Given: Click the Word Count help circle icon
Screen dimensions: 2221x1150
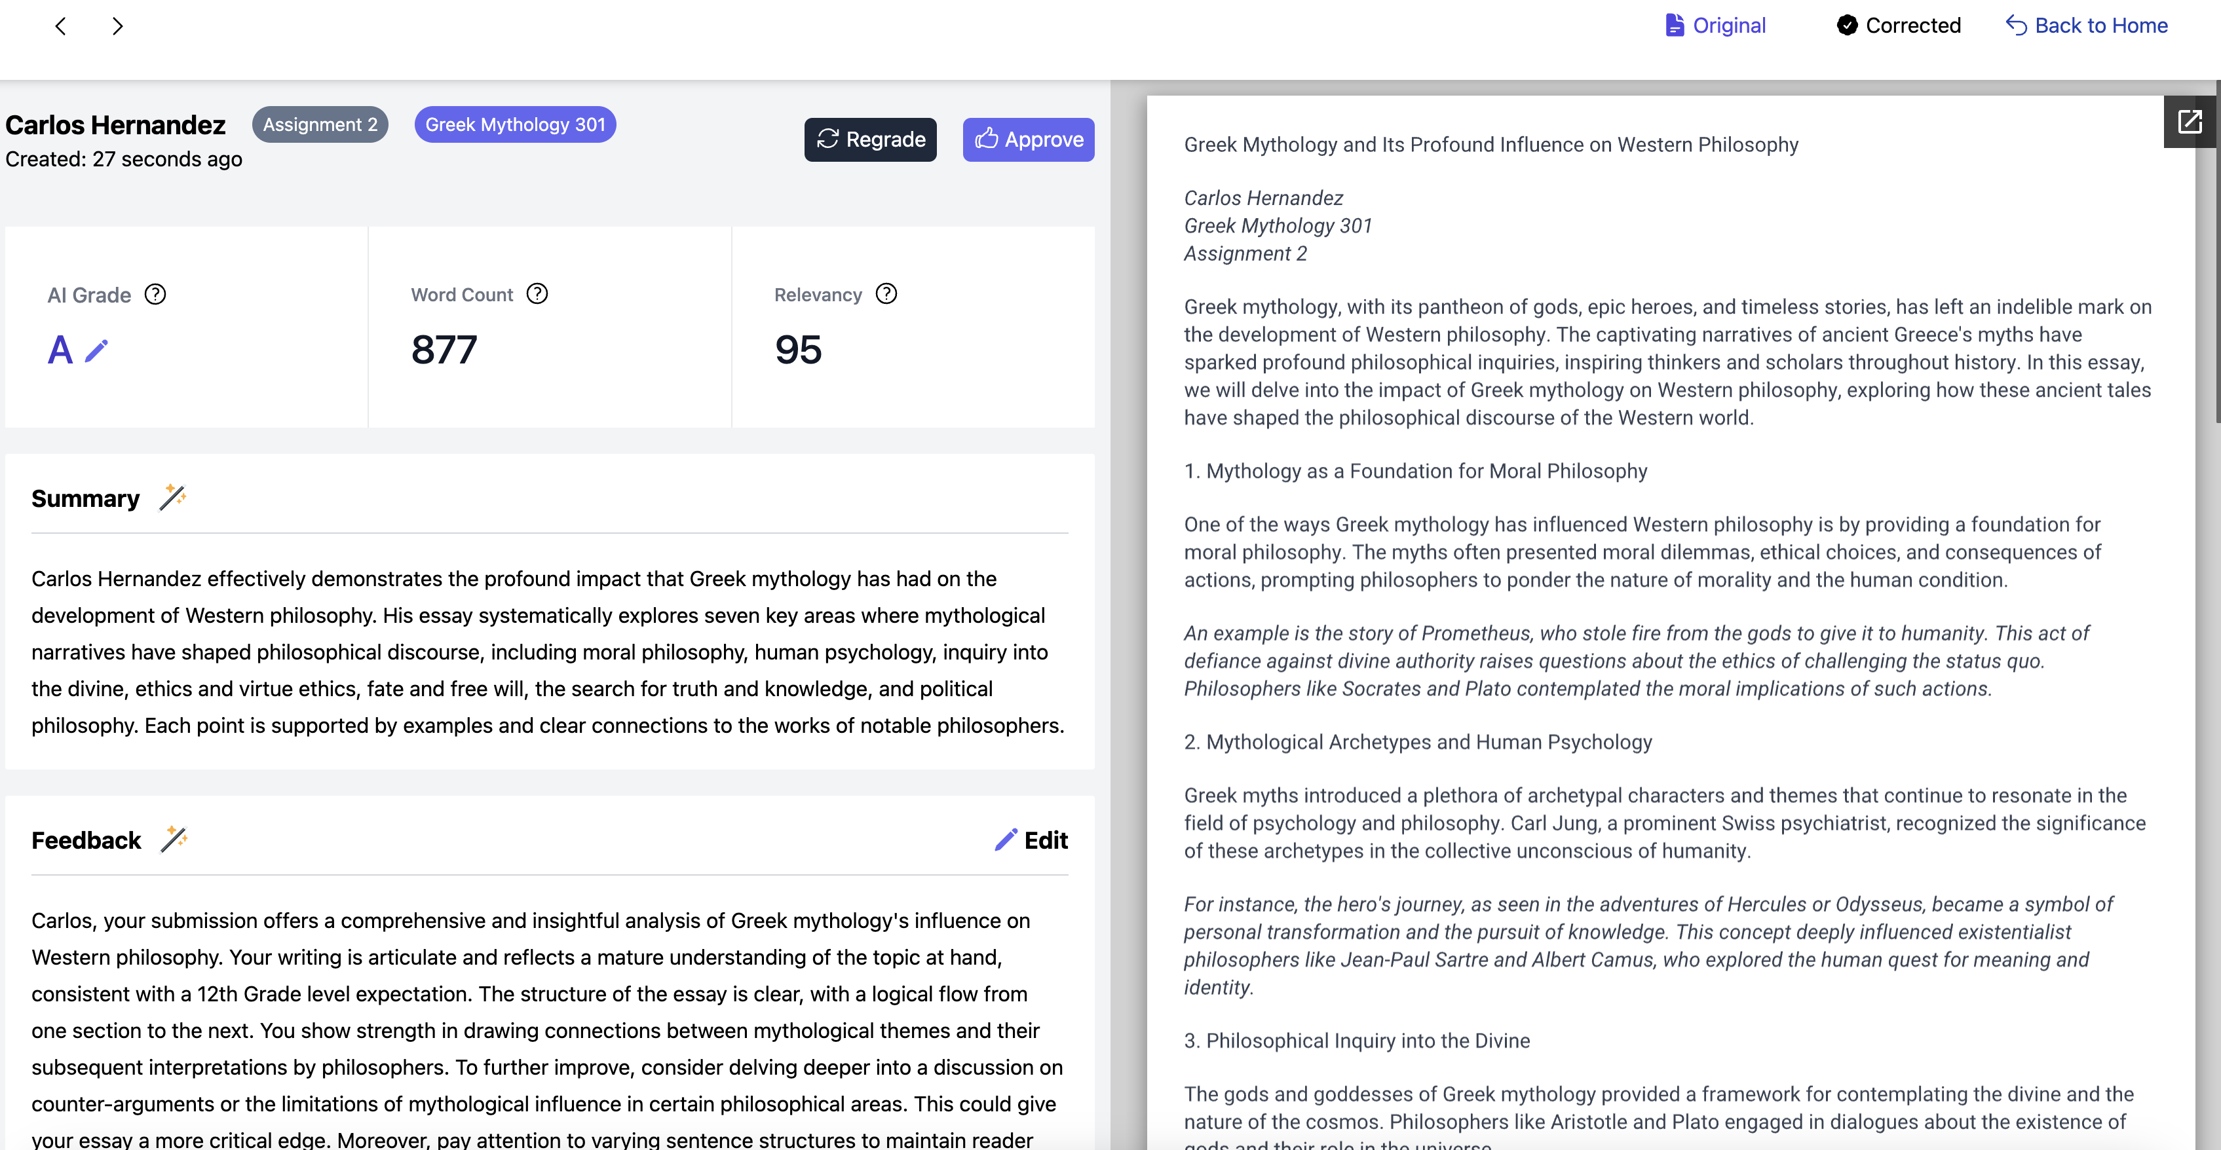Looking at the screenshot, I should 539,293.
